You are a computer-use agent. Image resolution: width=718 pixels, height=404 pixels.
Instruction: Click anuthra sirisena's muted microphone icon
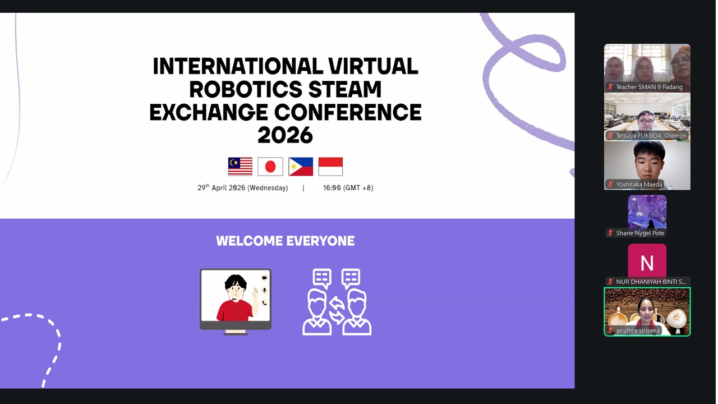click(x=610, y=331)
